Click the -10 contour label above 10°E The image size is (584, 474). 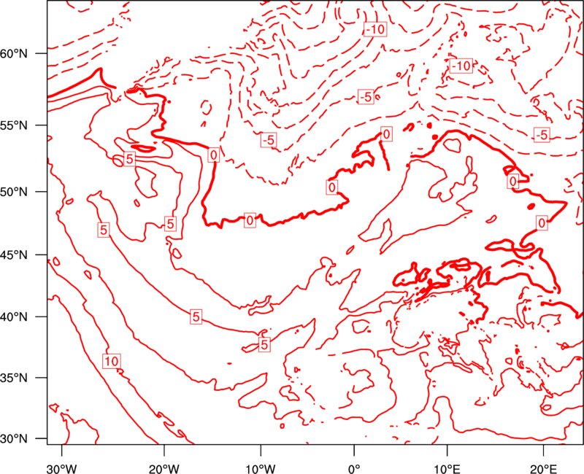pyautogui.click(x=461, y=66)
